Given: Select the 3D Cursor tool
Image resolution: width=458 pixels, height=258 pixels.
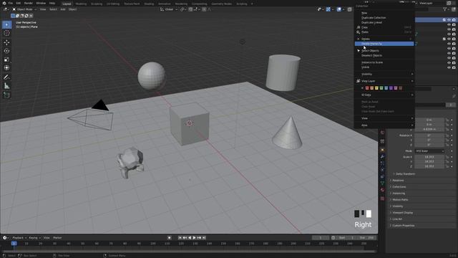Looking at the screenshot, I should click(6, 33).
